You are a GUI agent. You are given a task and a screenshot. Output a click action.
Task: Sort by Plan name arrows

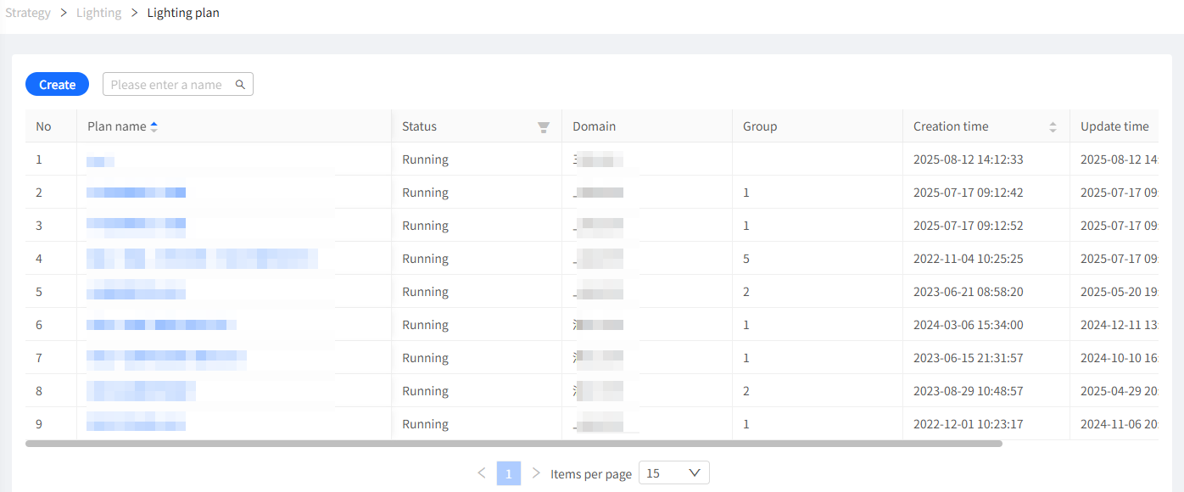coord(154,126)
